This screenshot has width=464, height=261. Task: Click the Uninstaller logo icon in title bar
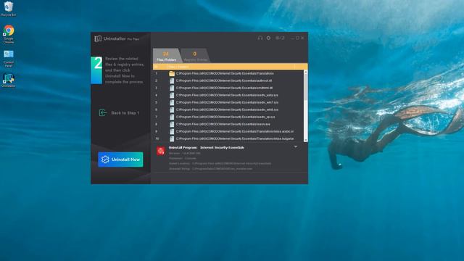98,38
